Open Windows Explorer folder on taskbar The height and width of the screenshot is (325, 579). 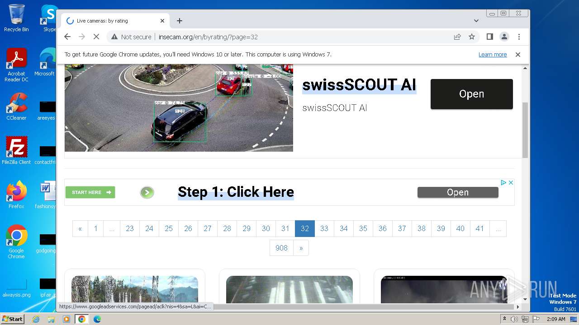pyautogui.click(x=51, y=319)
